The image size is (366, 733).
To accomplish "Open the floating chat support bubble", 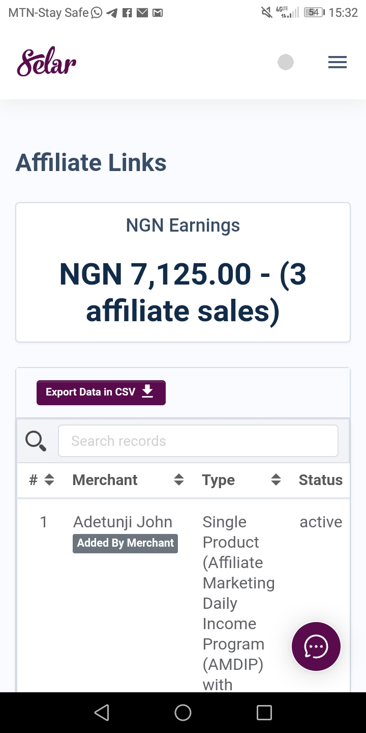I will point(316,646).
